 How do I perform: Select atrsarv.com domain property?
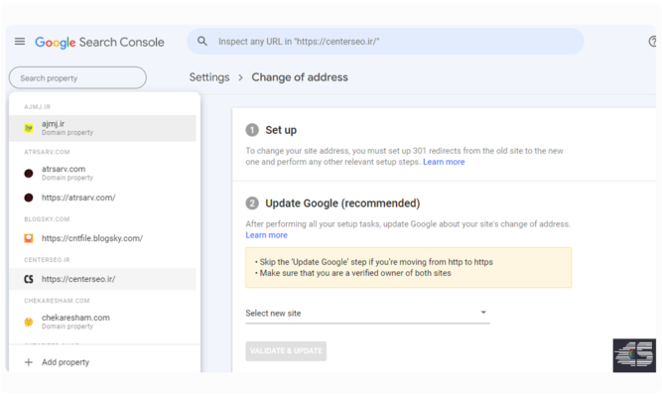click(x=102, y=173)
